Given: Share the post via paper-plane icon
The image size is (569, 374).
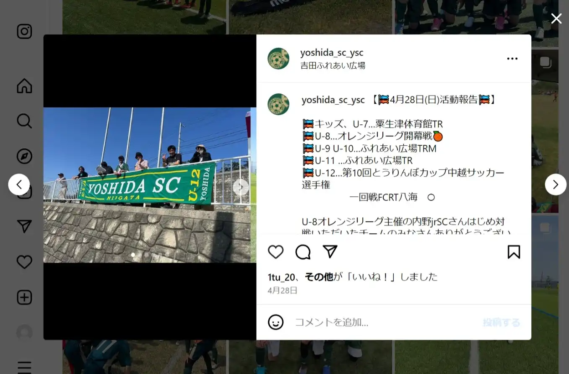Looking at the screenshot, I should (x=330, y=251).
